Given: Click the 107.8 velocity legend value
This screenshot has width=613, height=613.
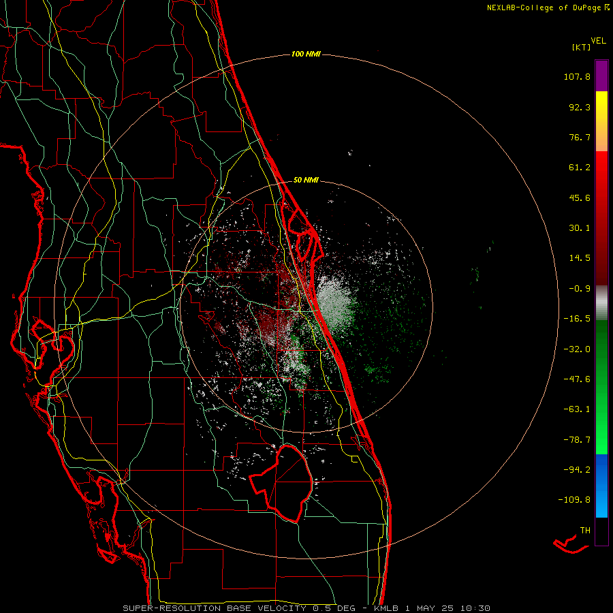Looking at the screenshot, I should [x=577, y=76].
